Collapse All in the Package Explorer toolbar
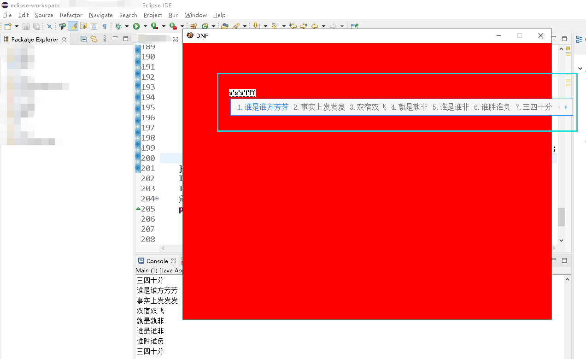The width and height of the screenshot is (586, 359). pos(83,39)
